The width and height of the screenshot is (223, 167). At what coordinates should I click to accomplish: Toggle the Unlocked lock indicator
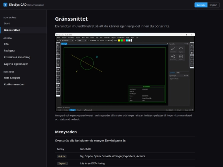tap(88, 110)
